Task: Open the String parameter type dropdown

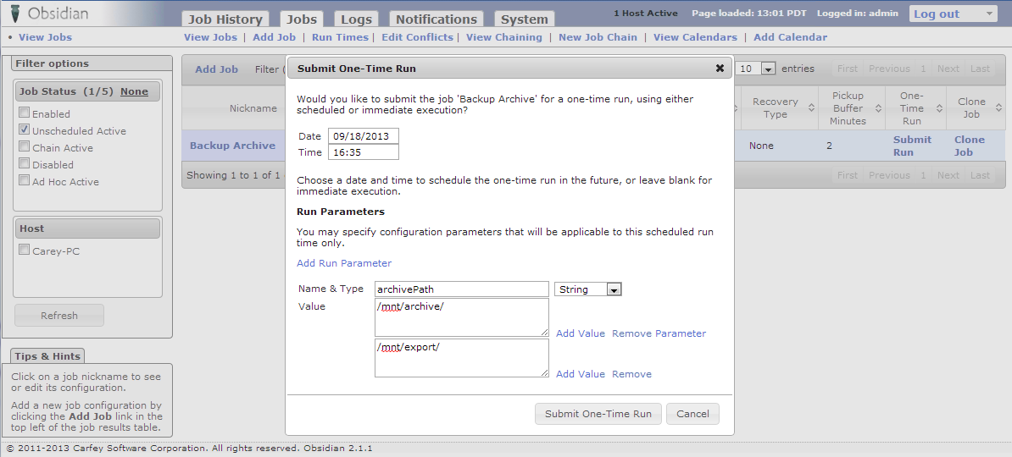Action: point(614,289)
